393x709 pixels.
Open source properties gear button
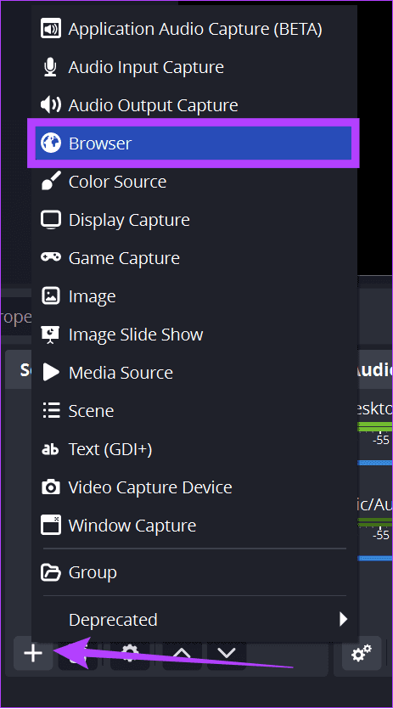click(x=130, y=653)
